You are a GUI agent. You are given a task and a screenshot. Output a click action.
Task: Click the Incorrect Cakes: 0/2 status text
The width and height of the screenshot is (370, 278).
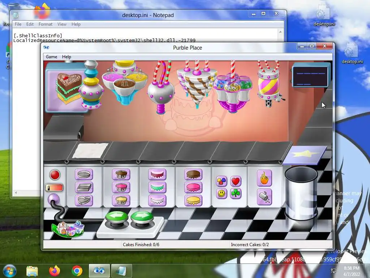[250, 244]
